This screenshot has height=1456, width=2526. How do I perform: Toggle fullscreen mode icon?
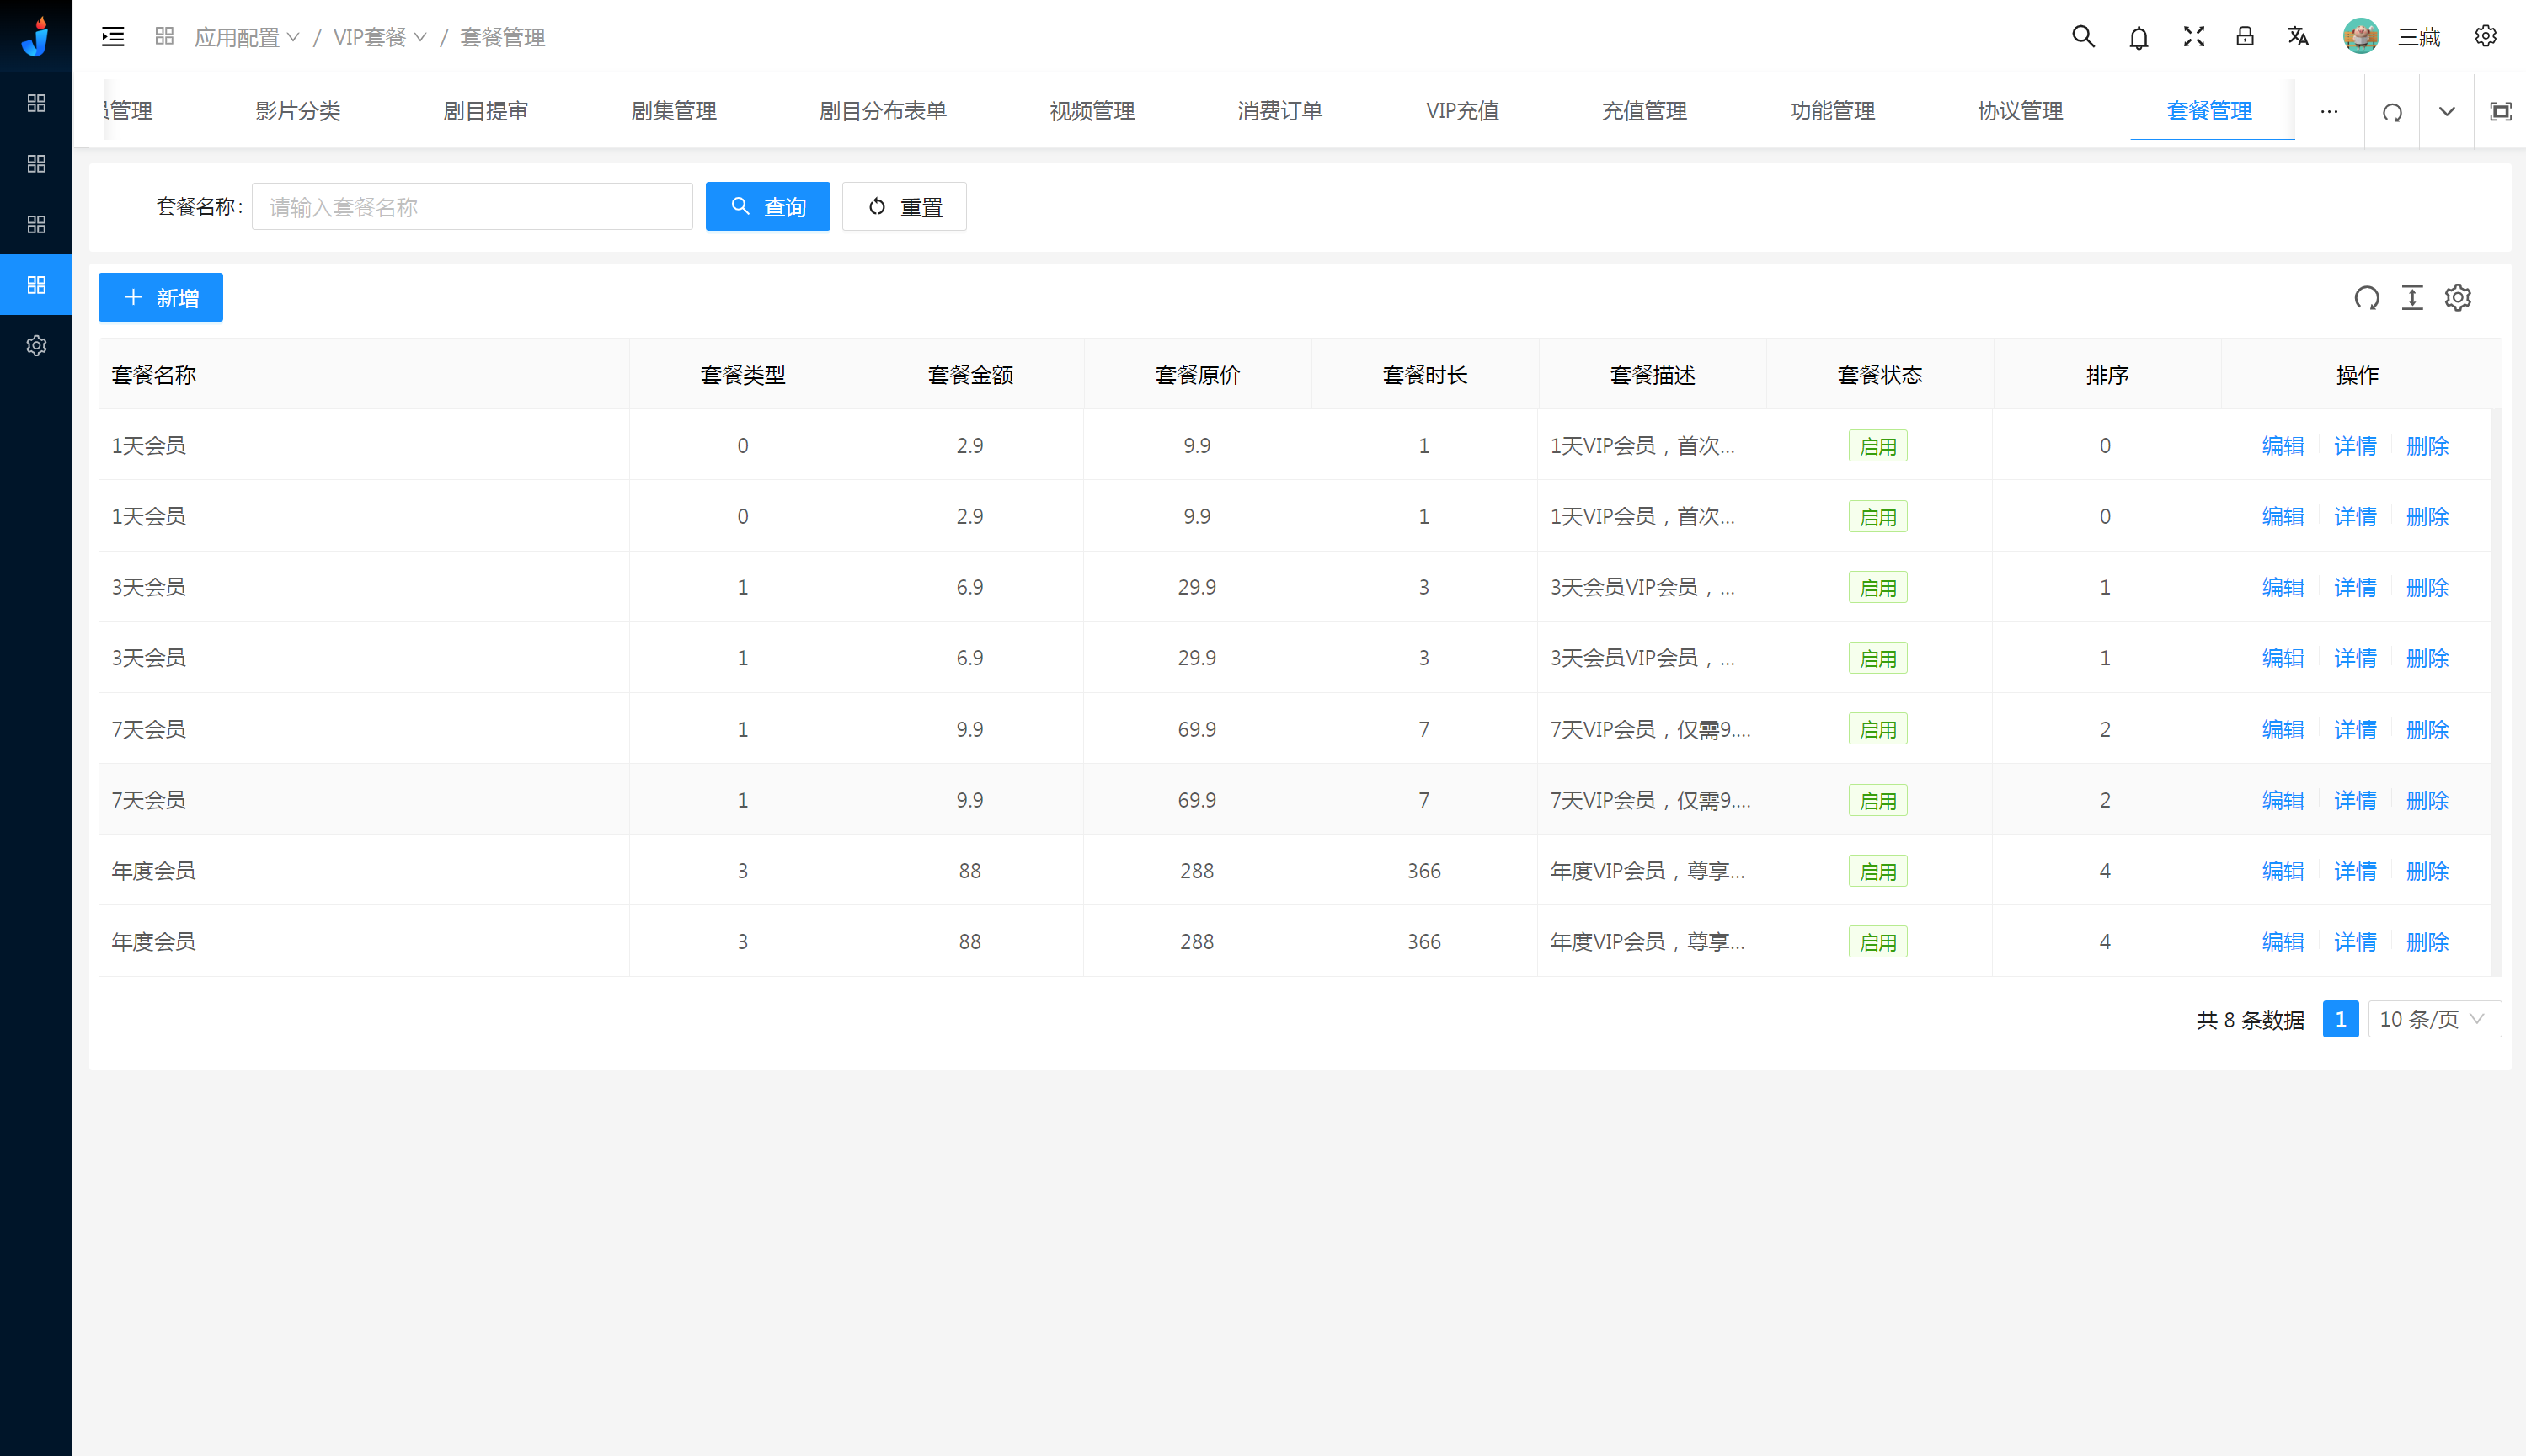pyautogui.click(x=2193, y=37)
